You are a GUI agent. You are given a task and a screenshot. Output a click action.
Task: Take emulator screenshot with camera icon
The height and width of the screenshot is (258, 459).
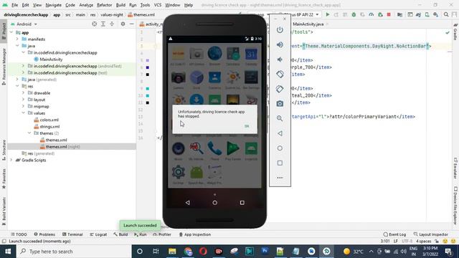point(280,103)
